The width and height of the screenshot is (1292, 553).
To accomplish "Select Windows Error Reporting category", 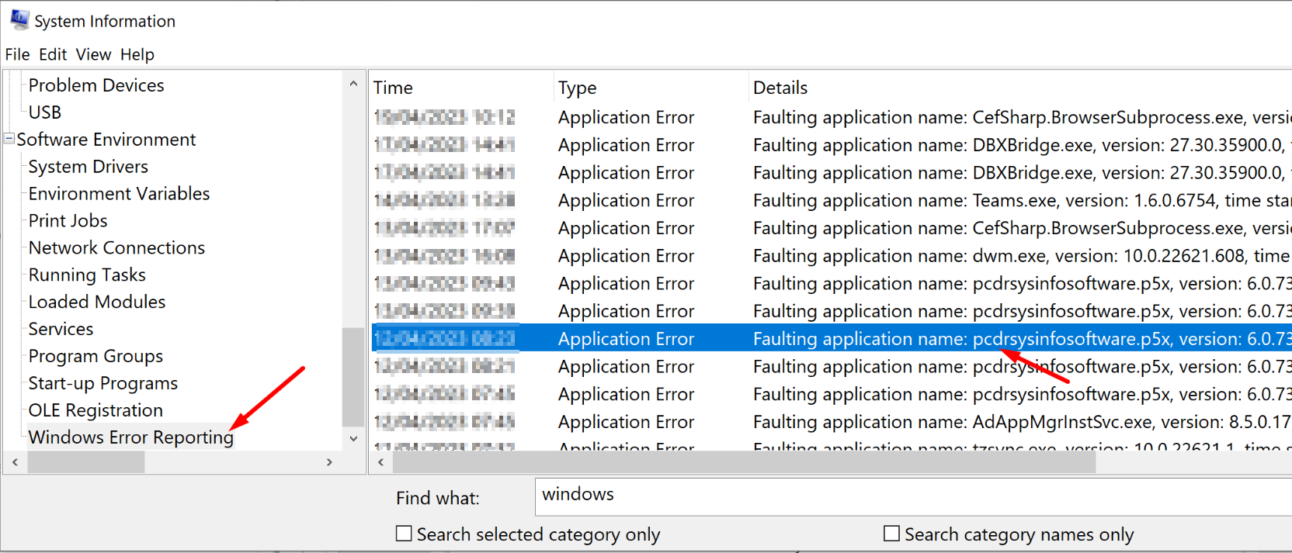I will click(130, 437).
